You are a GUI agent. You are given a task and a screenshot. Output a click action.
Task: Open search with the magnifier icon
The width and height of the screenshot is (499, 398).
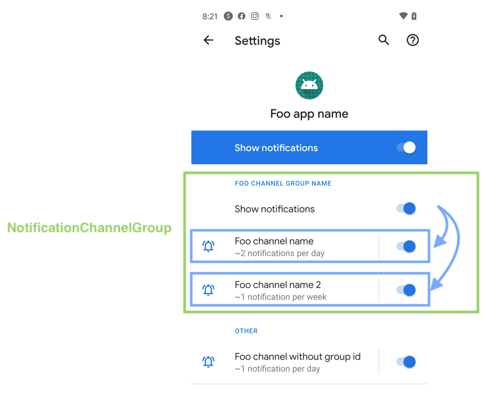pyautogui.click(x=383, y=40)
